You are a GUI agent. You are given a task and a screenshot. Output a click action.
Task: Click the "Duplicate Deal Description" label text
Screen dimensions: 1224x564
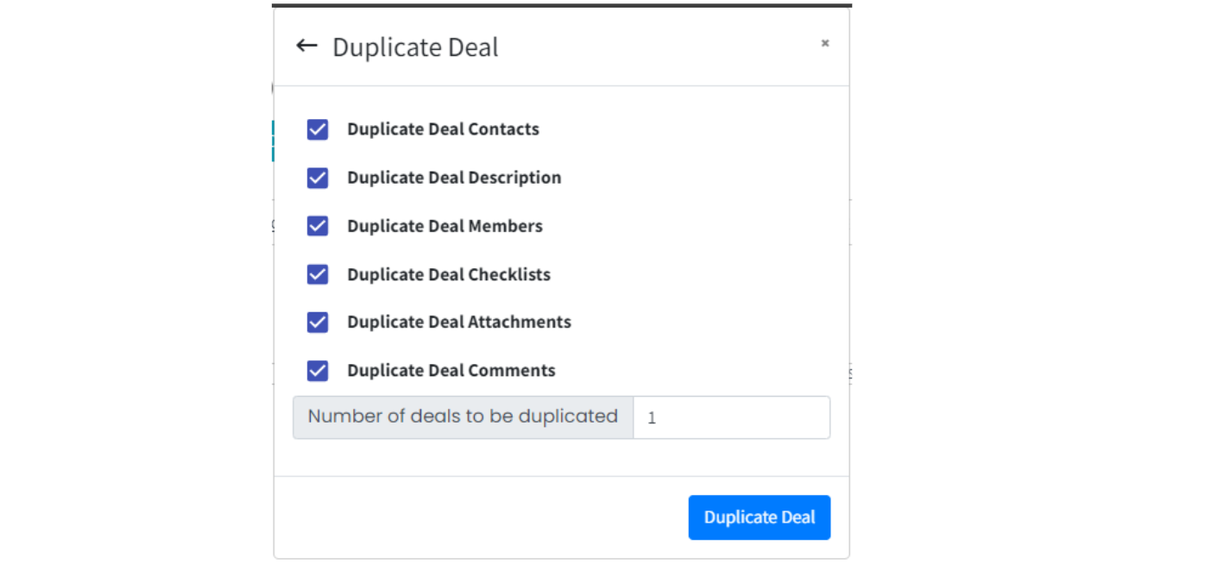click(454, 178)
